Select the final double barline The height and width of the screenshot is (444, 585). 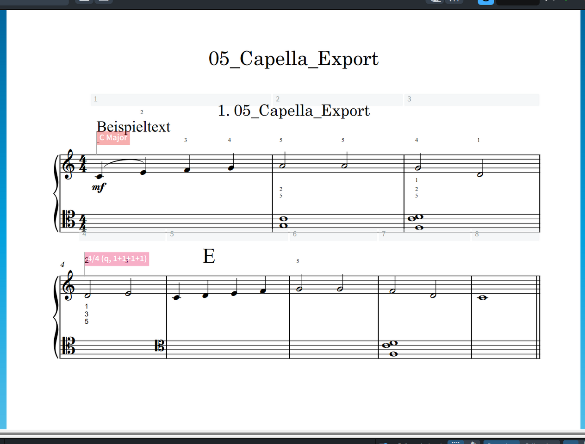coord(539,317)
